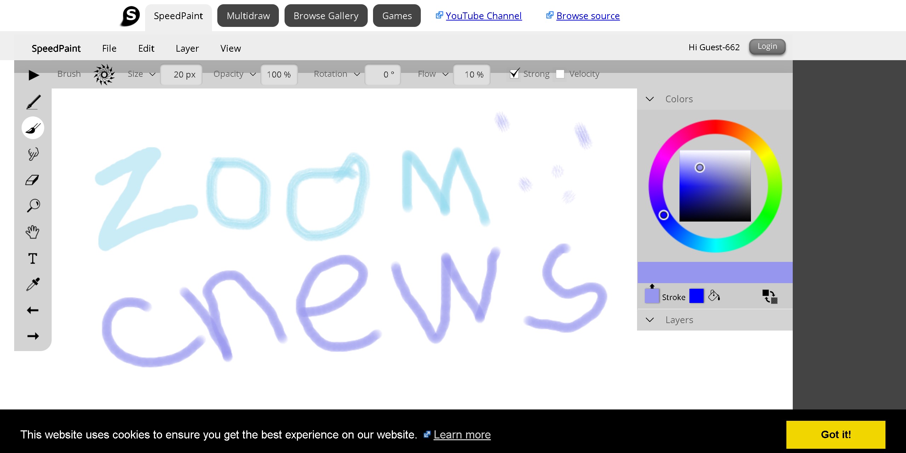Image resolution: width=906 pixels, height=453 pixels.
Task: Click the Undo left arrow
Action: coord(33,310)
